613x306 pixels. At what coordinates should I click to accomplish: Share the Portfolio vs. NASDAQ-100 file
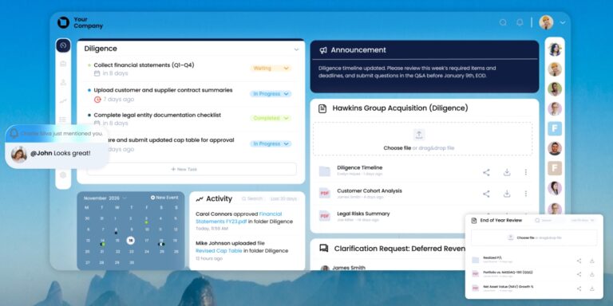click(x=579, y=274)
